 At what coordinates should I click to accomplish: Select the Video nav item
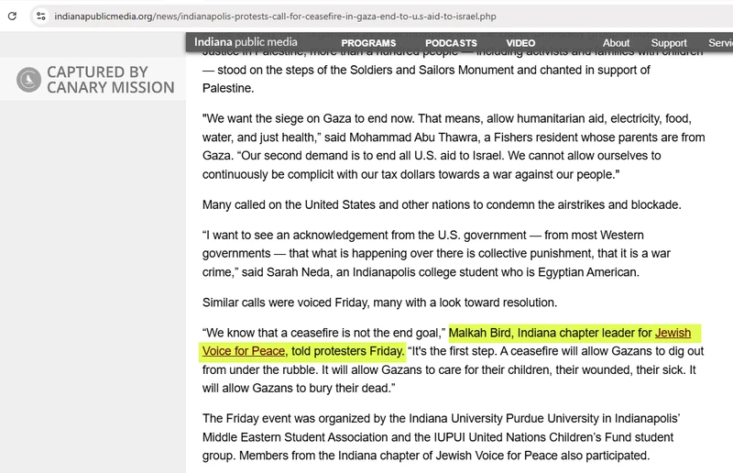[520, 43]
